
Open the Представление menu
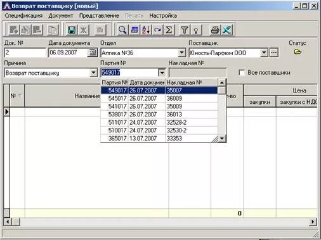(99, 16)
